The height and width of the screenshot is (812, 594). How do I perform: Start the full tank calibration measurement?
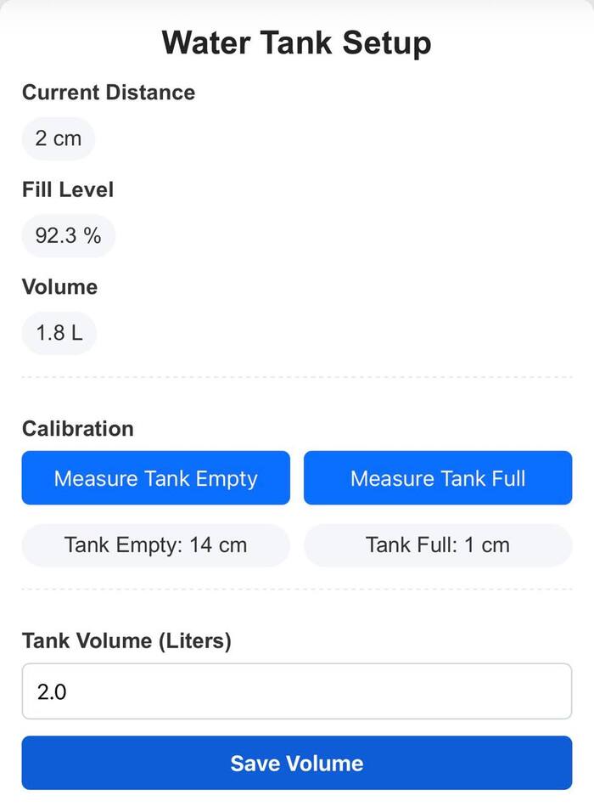pyautogui.click(x=438, y=478)
